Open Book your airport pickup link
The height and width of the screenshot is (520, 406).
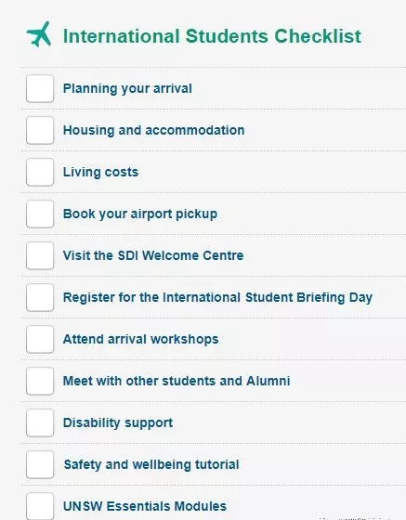click(140, 214)
